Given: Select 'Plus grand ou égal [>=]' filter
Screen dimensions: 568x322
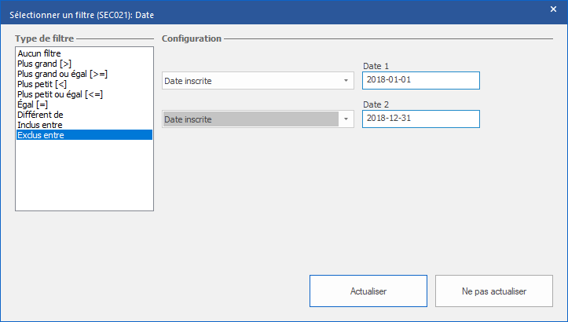Looking at the screenshot, I should coord(60,74).
